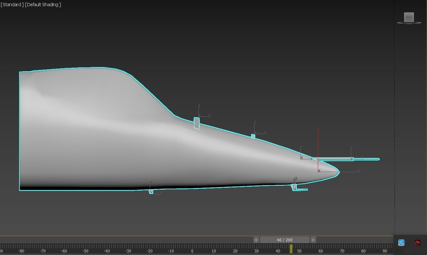This screenshot has width=427, height=255.
Task: Click the yellow current-frame marker on the timeline
Action: click(291, 249)
